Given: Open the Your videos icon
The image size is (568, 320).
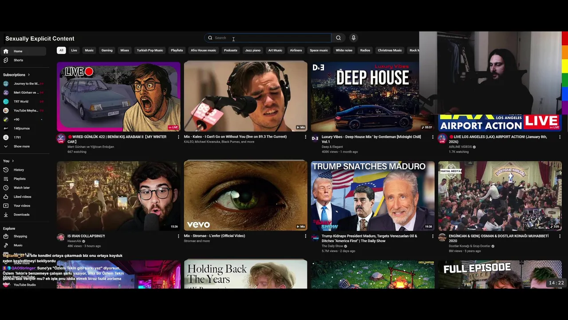Looking at the screenshot, I should (6, 205).
